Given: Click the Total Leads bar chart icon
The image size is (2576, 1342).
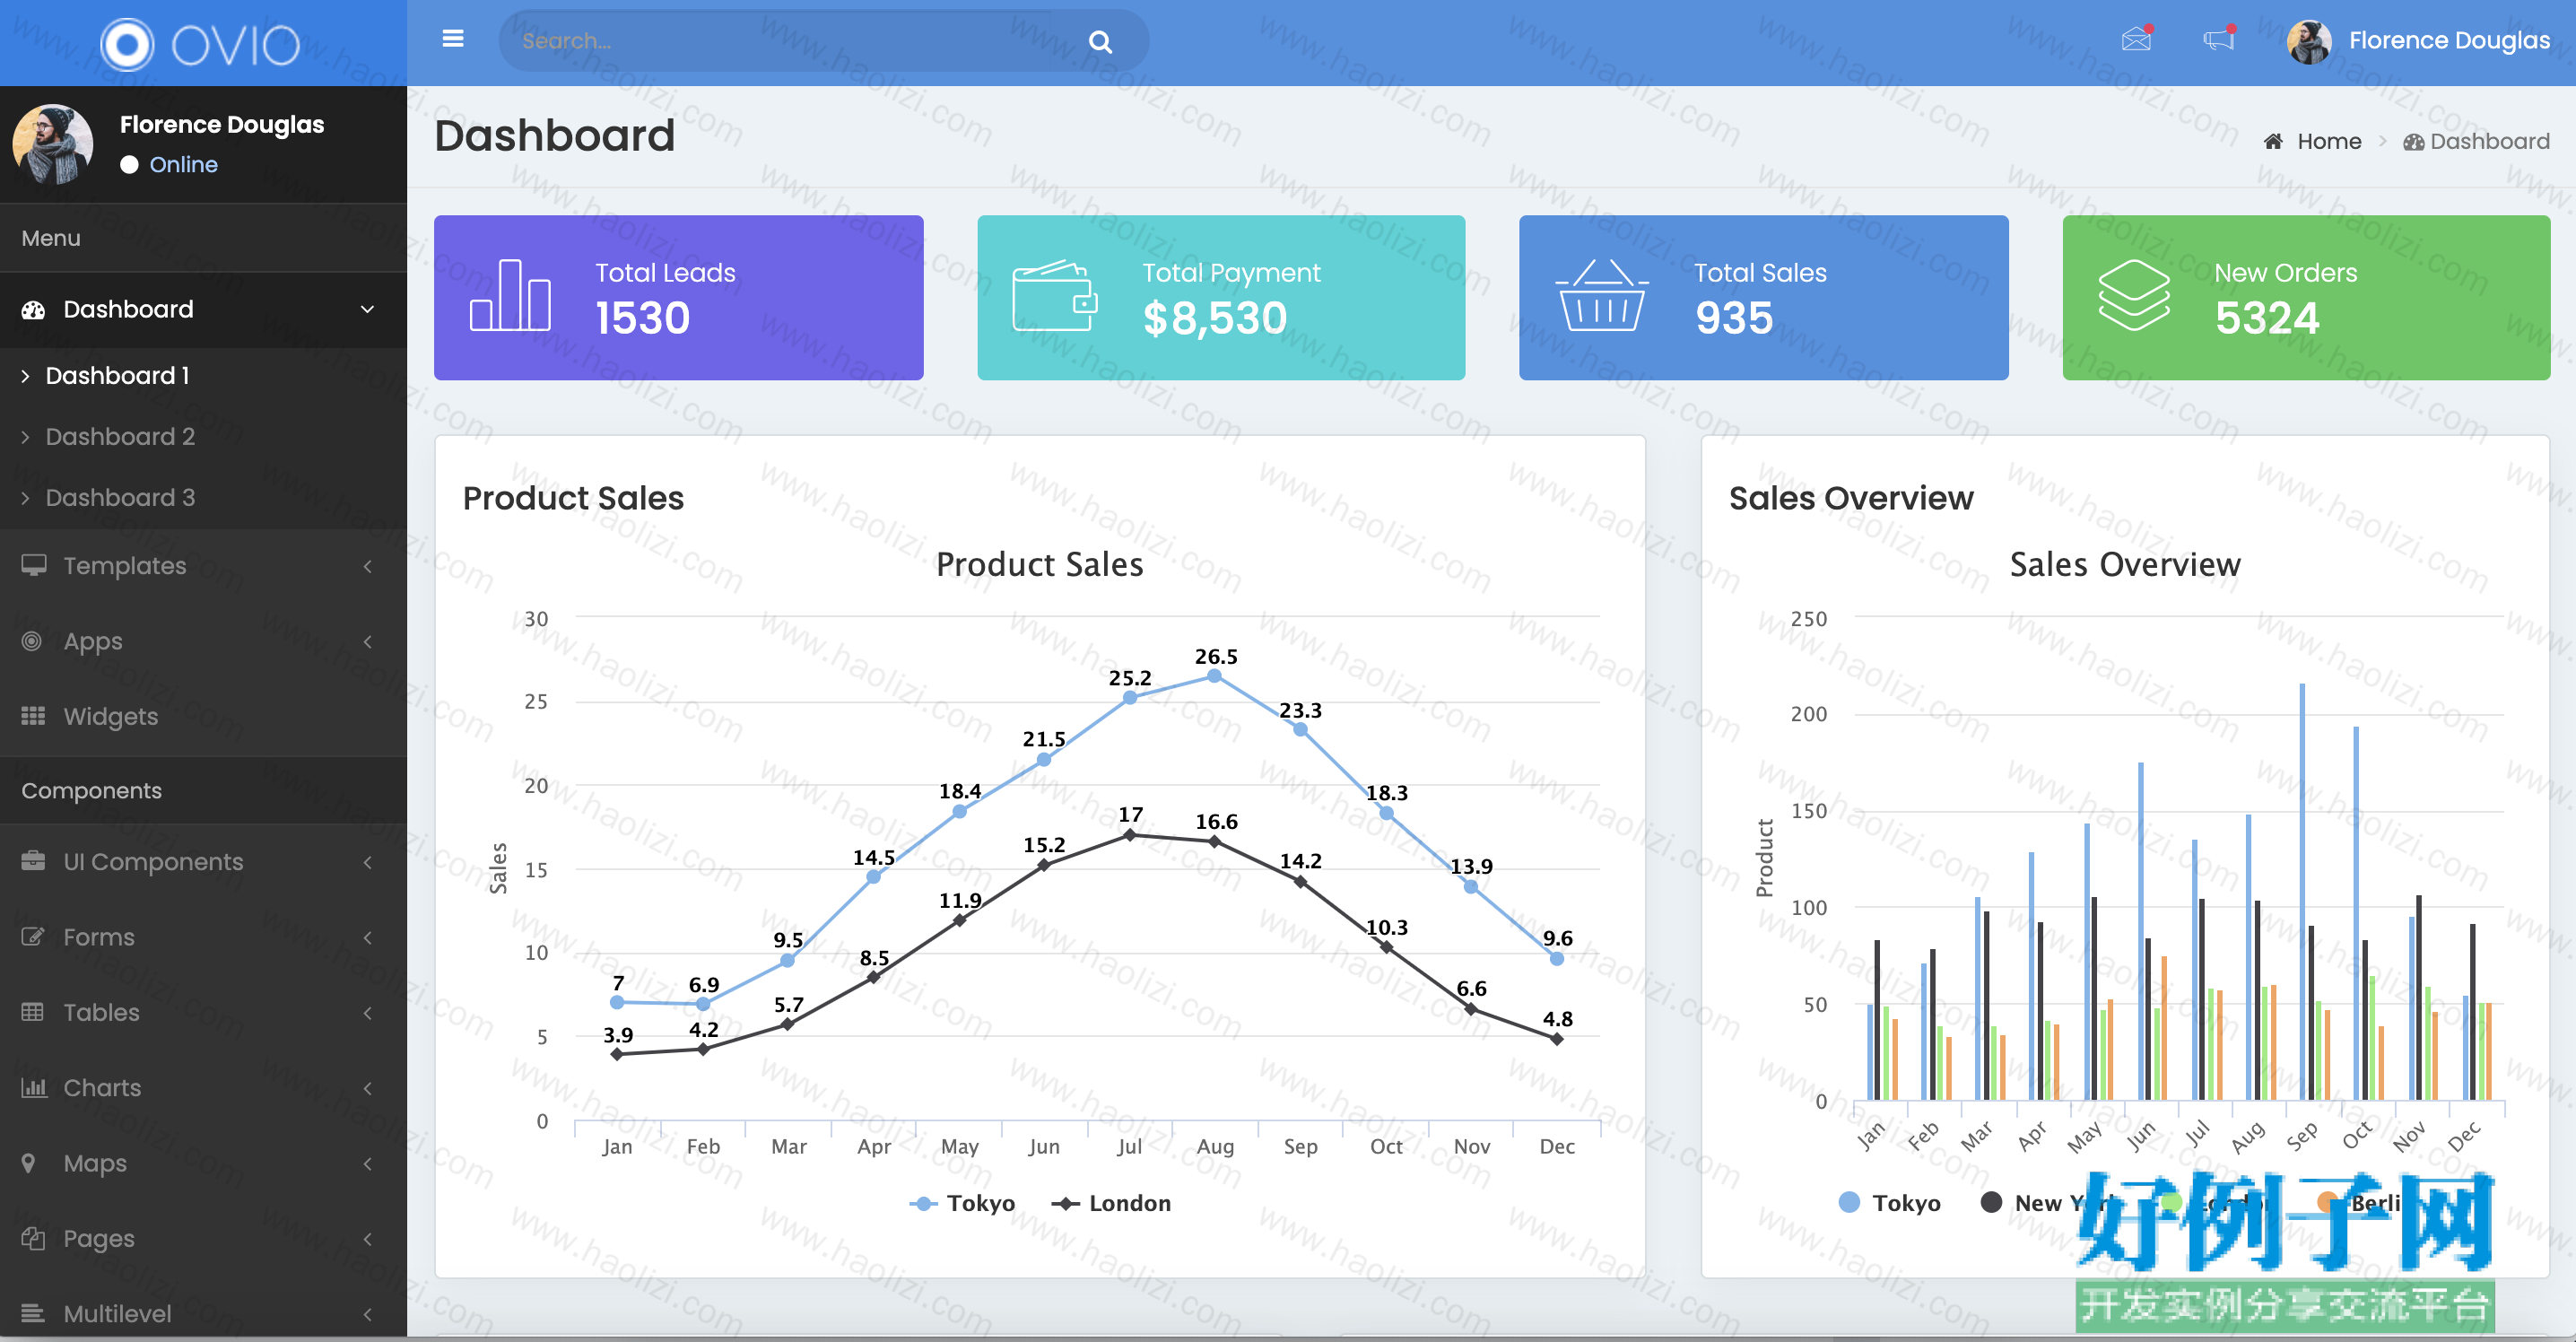Looking at the screenshot, I should pyautogui.click(x=510, y=295).
